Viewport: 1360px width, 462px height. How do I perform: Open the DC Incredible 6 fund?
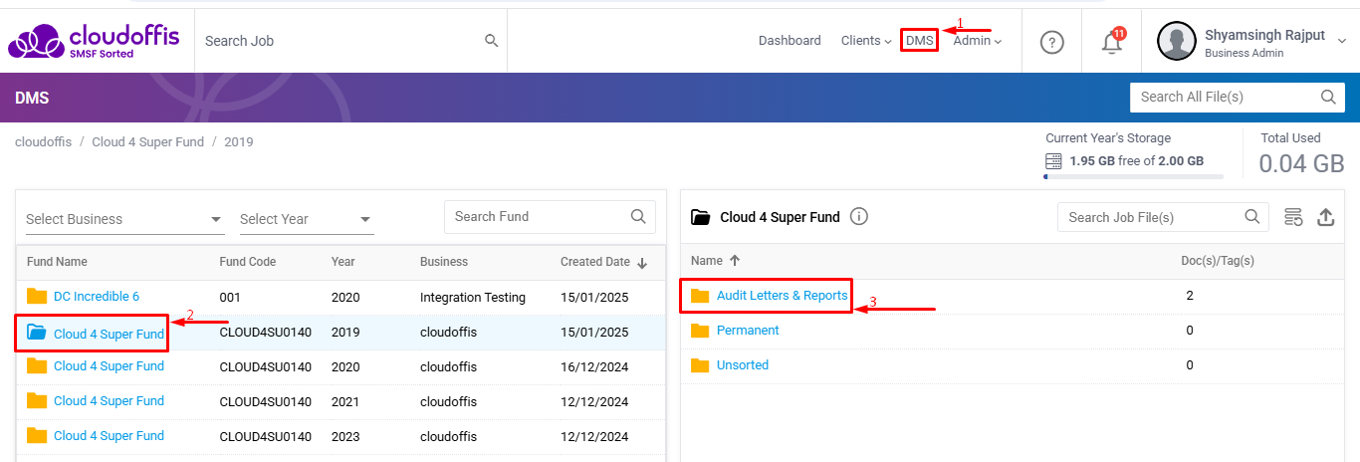click(96, 297)
